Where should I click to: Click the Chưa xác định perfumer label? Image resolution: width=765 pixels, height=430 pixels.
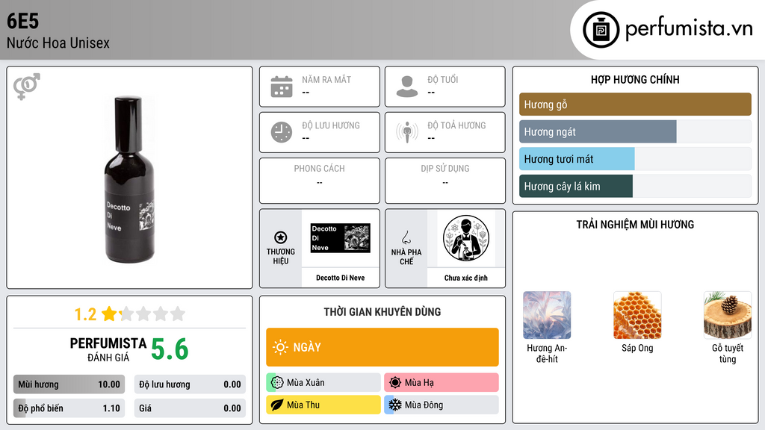pos(466,278)
